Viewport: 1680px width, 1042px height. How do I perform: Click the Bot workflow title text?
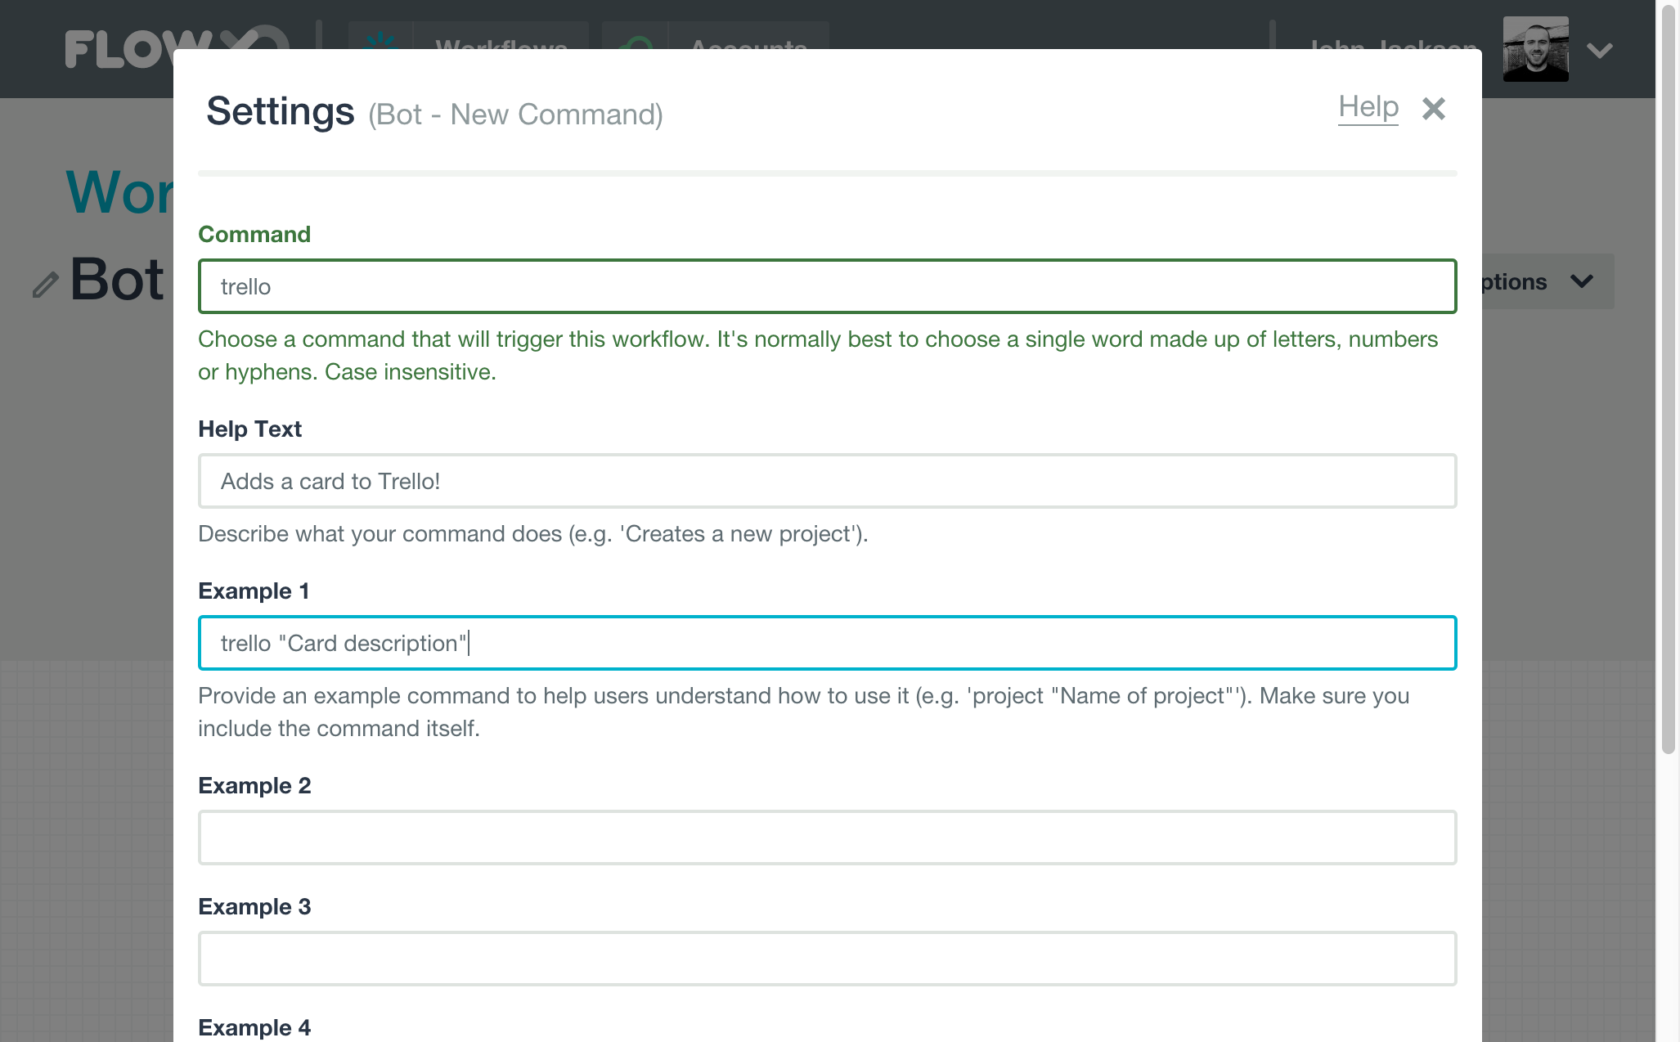click(x=117, y=280)
